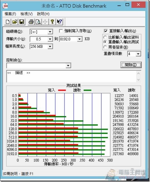Click description box scroll up arrow
The image size is (150, 182).
click(138, 73)
